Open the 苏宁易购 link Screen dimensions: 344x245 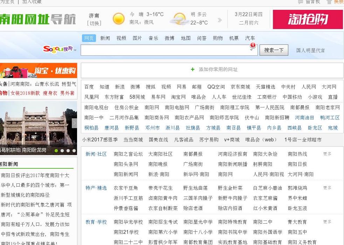[209, 140]
